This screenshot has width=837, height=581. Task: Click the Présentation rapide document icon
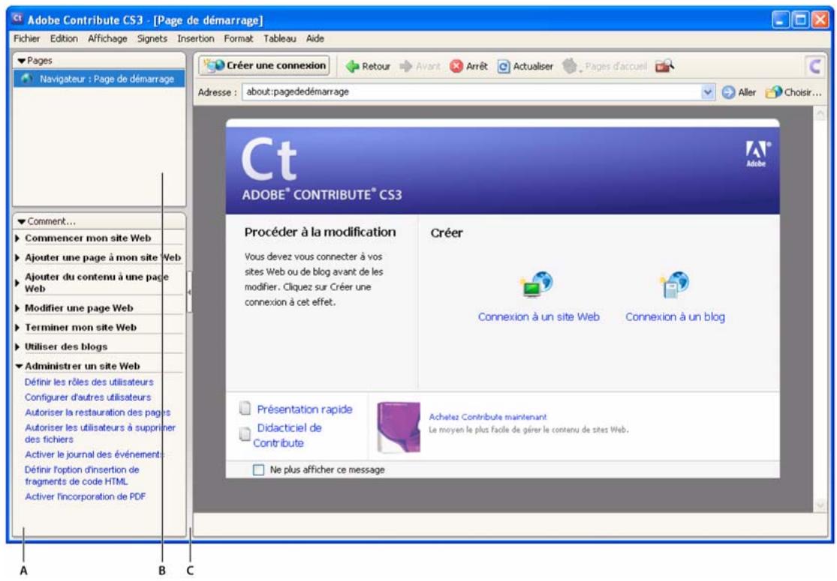pyautogui.click(x=245, y=409)
